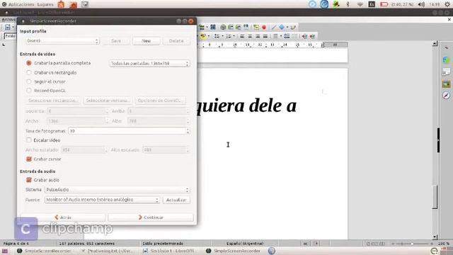Click the increase paragraph spacing icon
The width and height of the screenshot is (453, 255).
click(x=287, y=36)
